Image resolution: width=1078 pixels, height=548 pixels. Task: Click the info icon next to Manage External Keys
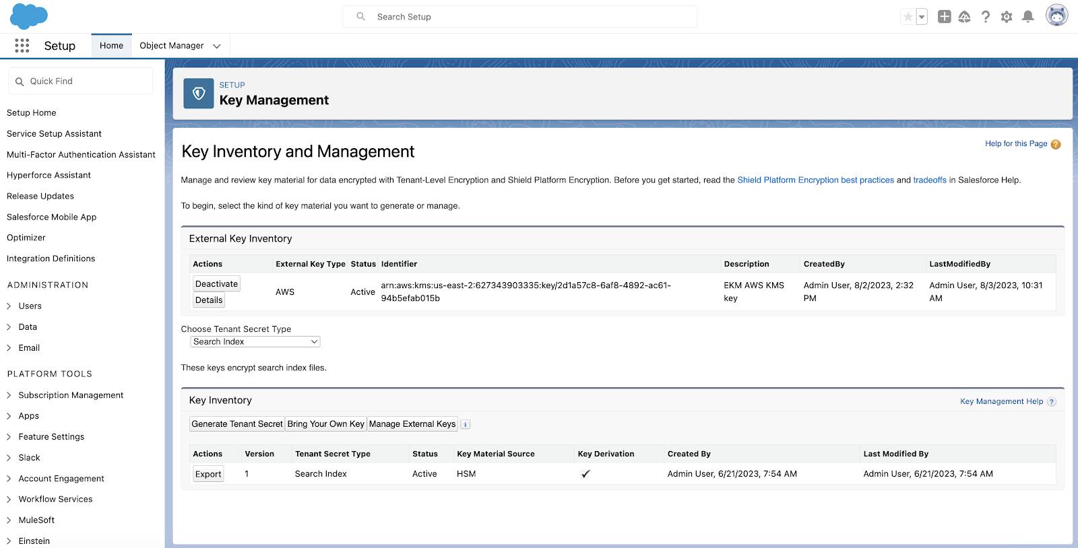pyautogui.click(x=466, y=424)
